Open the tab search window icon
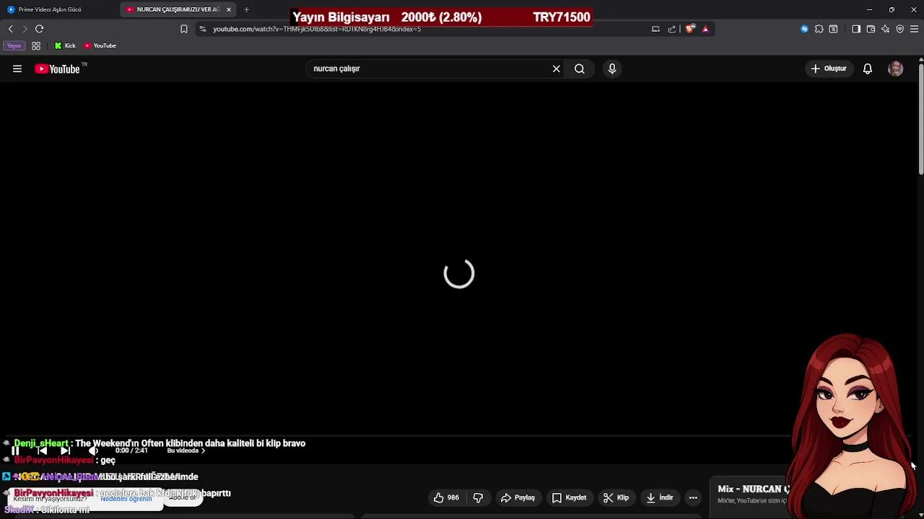The height and width of the screenshot is (519, 924). [833, 29]
